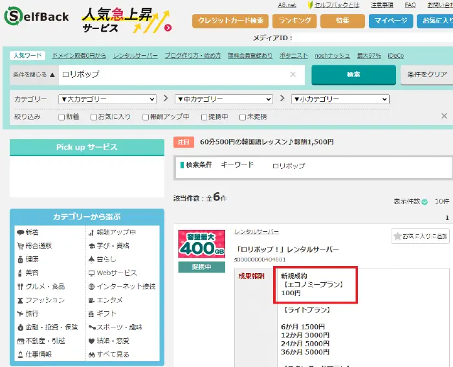453x367 pixels.
Task: Click the 健康 category icon
Action: click(20, 260)
